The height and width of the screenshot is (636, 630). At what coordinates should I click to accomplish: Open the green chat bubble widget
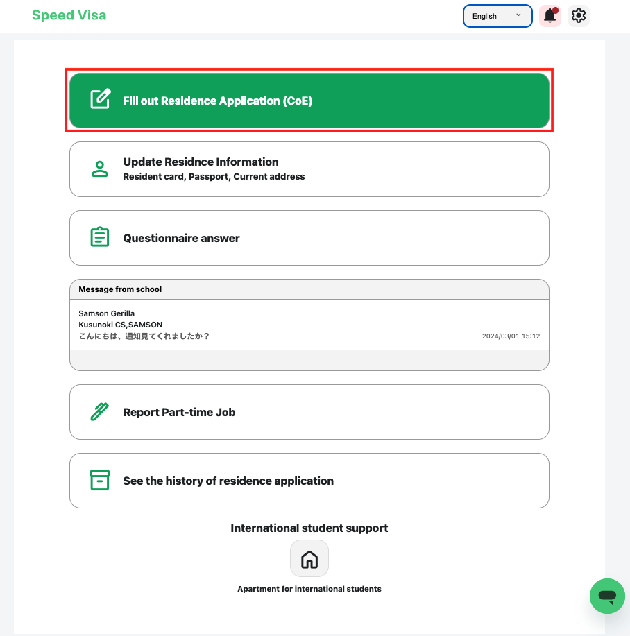607,596
